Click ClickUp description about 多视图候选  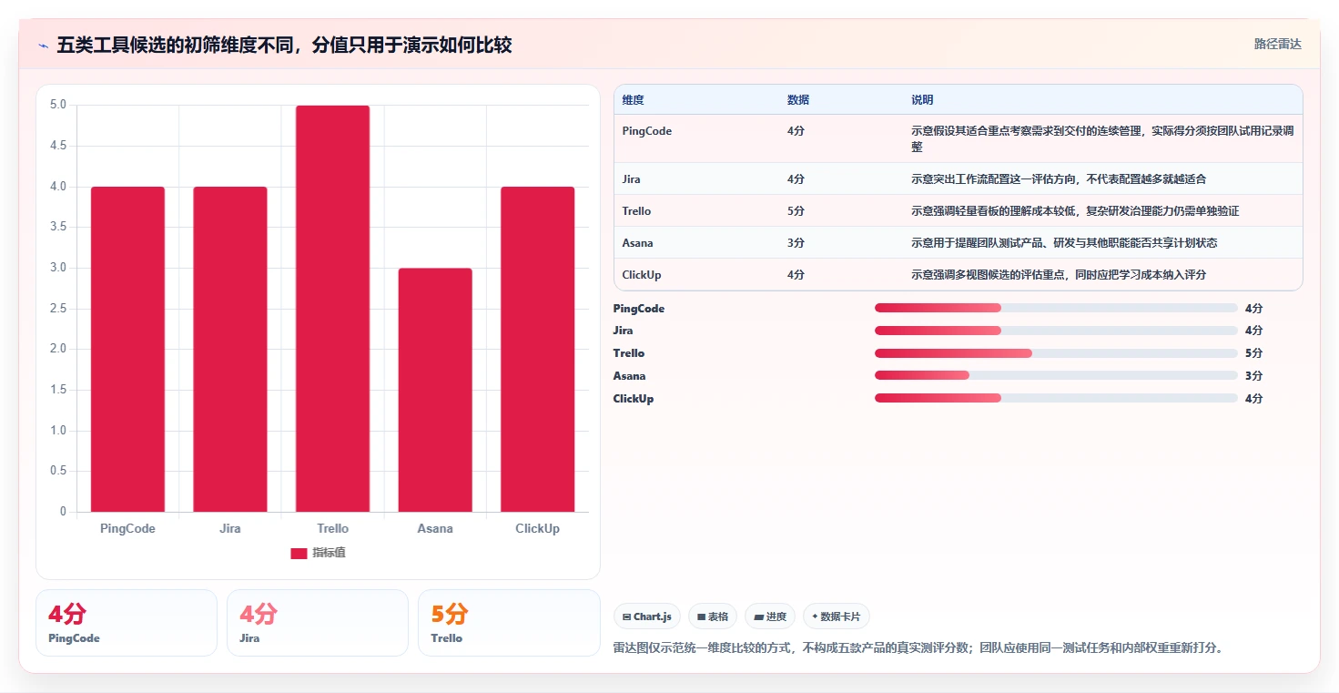pos(1059,275)
